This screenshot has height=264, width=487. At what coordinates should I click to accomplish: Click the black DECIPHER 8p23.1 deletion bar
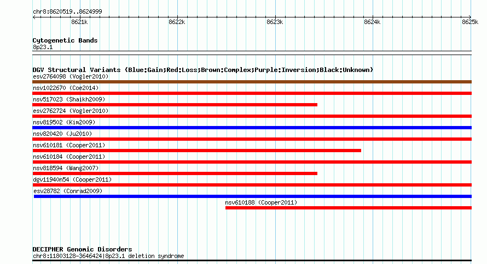pos(252,261)
